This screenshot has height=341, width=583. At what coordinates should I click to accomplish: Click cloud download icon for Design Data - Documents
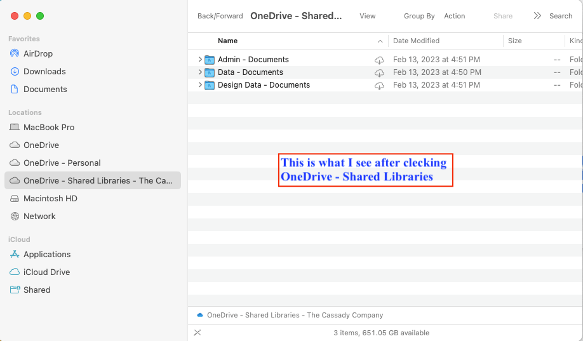tap(379, 85)
